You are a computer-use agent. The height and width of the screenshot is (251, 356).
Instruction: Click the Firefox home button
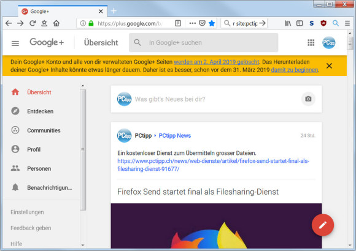[56, 23]
